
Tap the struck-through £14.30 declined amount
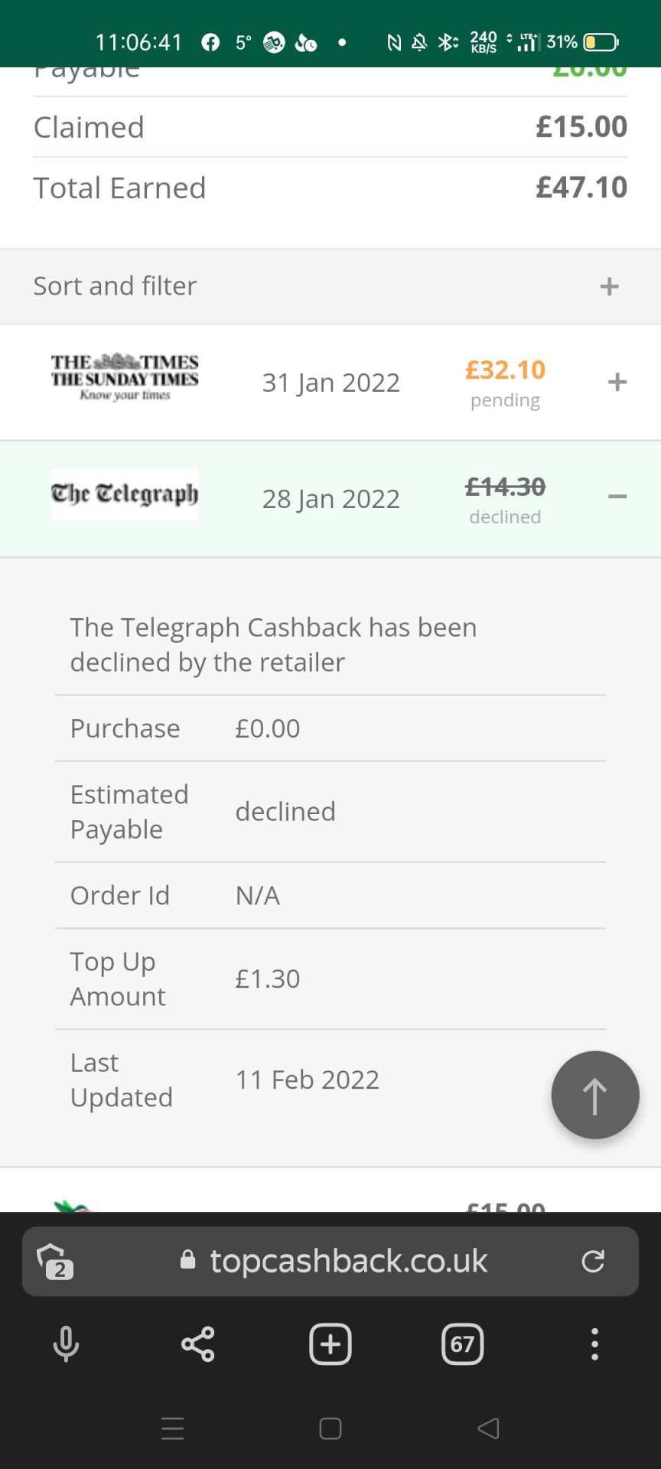505,487
